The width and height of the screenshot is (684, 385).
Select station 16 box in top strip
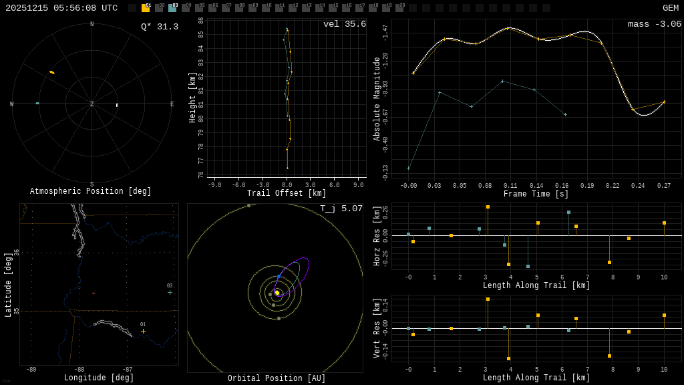[x=346, y=7]
